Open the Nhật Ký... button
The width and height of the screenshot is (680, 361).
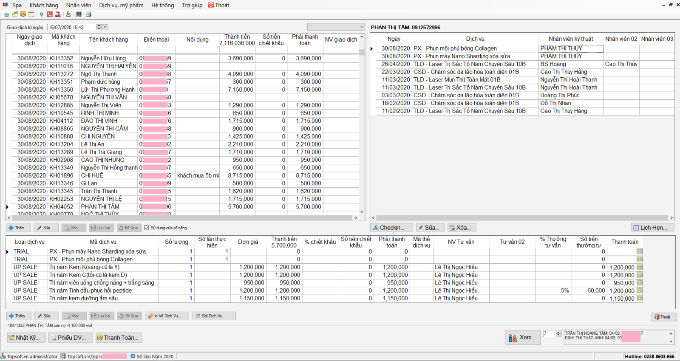coord(27,338)
